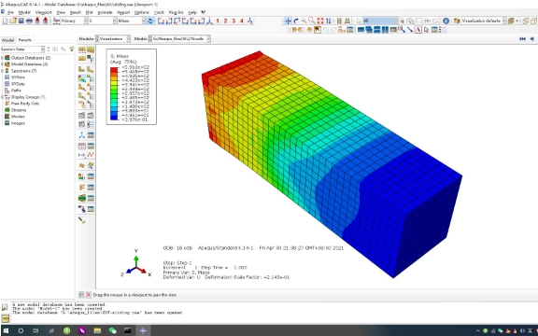Click first frame playback button
This screenshot has height=336, width=538.
coord(522,39)
